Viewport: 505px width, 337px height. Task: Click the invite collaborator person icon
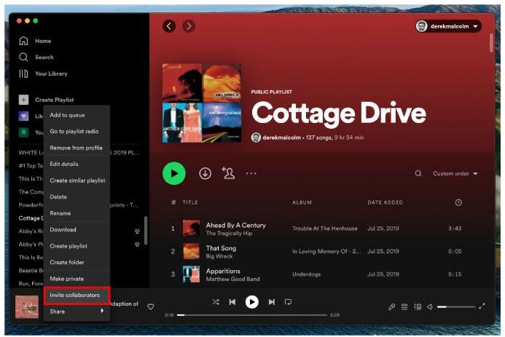[x=228, y=173]
